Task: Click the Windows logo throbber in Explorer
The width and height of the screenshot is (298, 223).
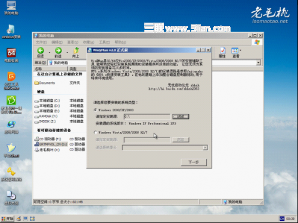Action: pyautogui.click(x=257, y=42)
